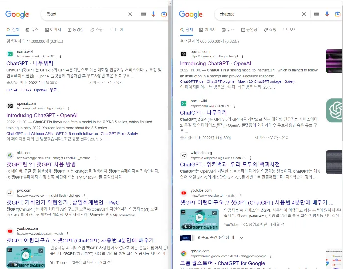Open more options for skku.edu result
The image size is (343, 269).
95,158
